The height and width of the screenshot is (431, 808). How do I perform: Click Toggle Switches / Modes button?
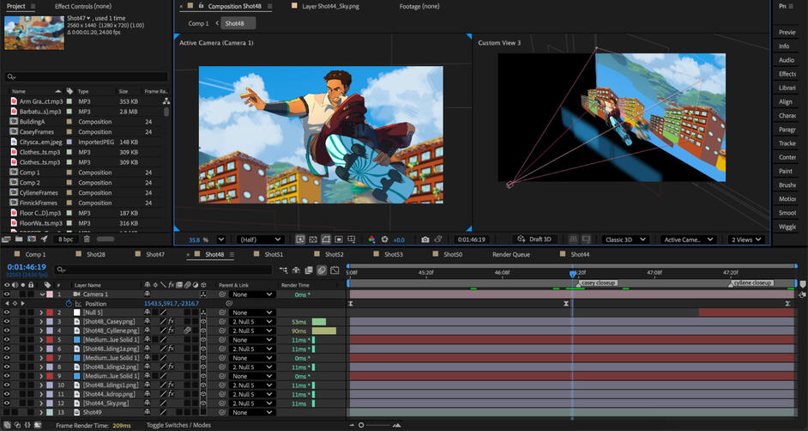point(178,425)
